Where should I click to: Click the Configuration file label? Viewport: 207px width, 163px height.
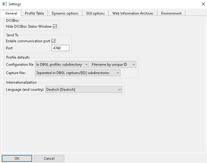(20, 64)
